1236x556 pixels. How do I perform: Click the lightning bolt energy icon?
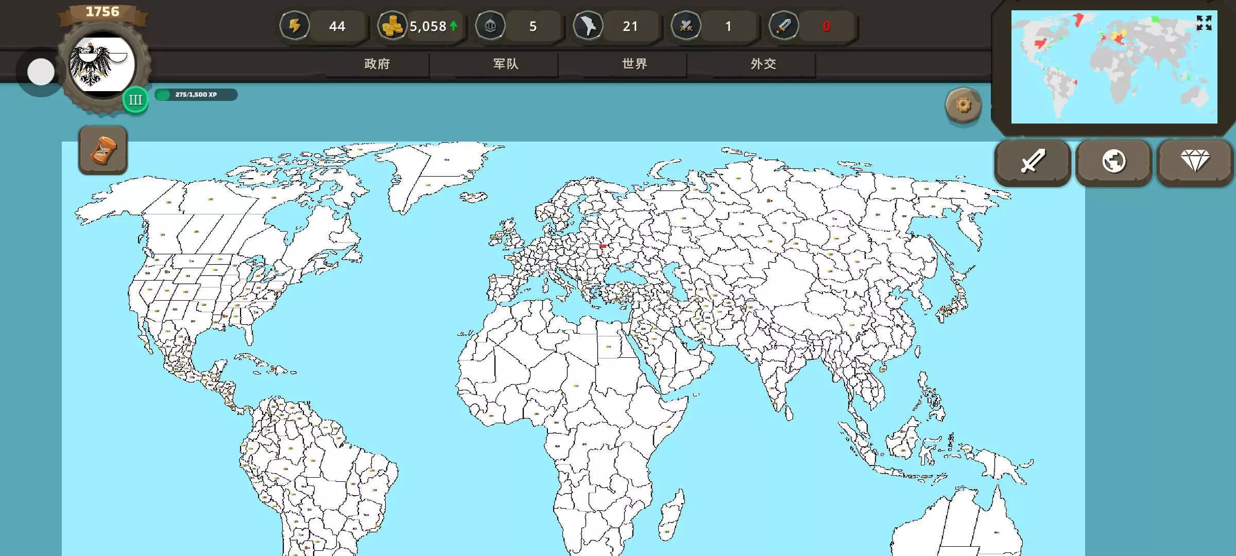pos(294,26)
